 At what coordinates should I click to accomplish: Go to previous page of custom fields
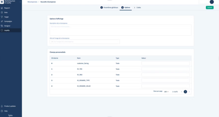pos(182,92)
